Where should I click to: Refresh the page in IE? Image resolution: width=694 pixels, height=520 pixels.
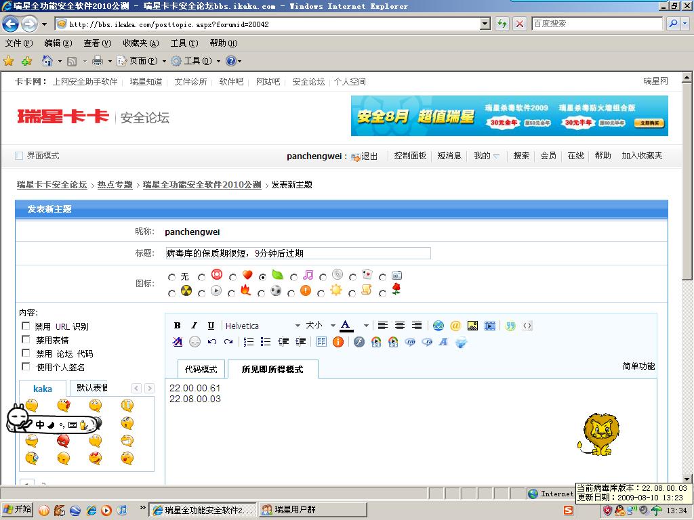tap(502, 24)
